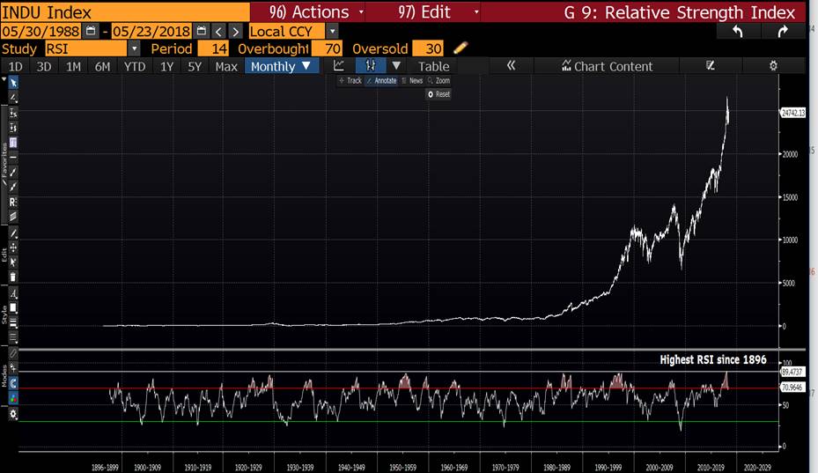Select the horizontal line annotation tool

click(x=13, y=157)
